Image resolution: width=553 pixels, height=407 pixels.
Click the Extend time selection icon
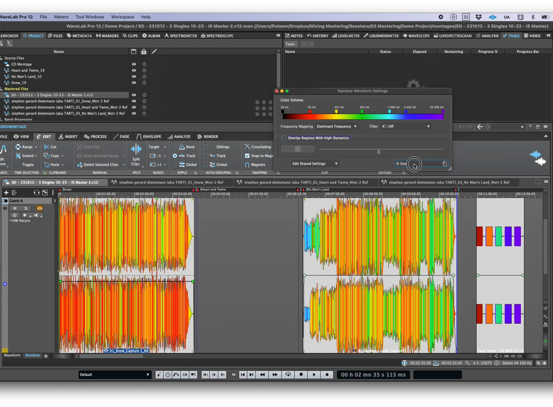[18, 156]
